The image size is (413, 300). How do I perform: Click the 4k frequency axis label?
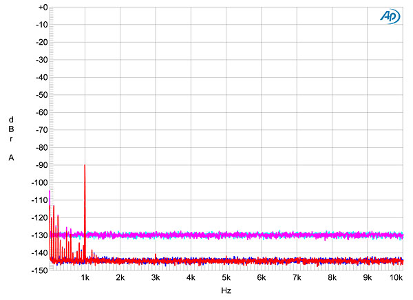coord(191,278)
